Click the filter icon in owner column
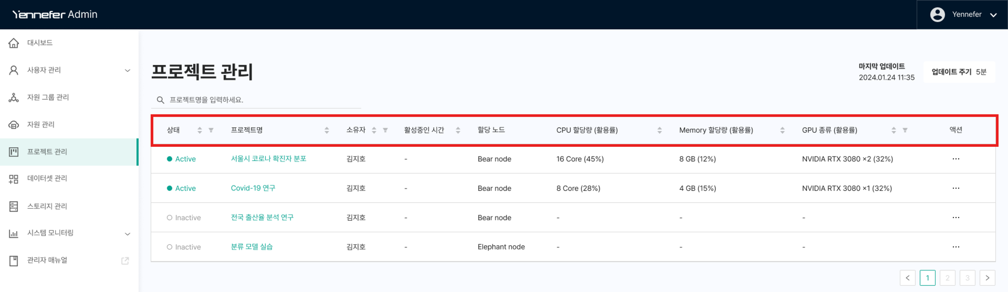The image size is (1008, 292). click(385, 130)
